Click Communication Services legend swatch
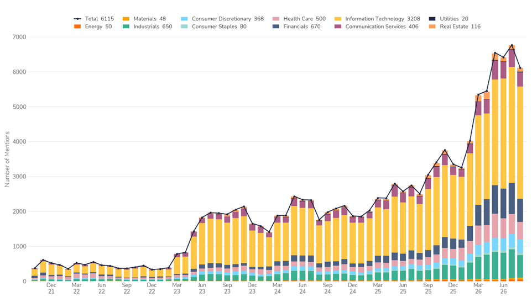532x297 pixels. point(337,26)
